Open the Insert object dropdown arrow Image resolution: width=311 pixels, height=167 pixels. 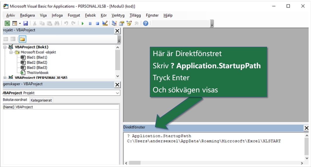click(20, 23)
